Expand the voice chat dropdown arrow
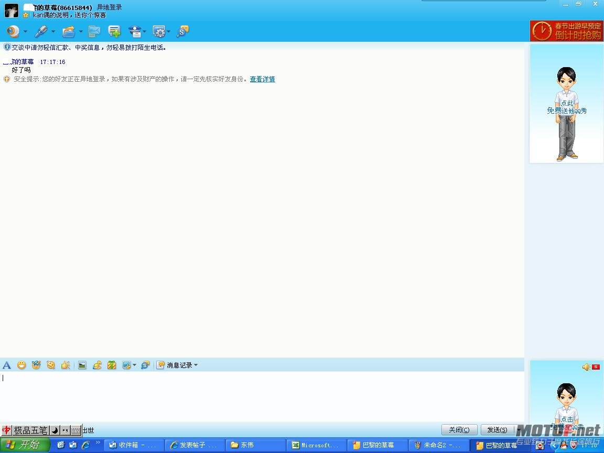Viewport: 604px width, 453px height. (53, 31)
